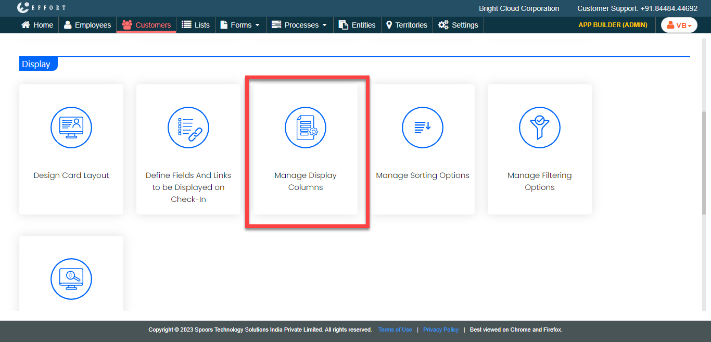Open the Privacy Policy link
Viewport: 711px width, 342px height.
coord(441,330)
